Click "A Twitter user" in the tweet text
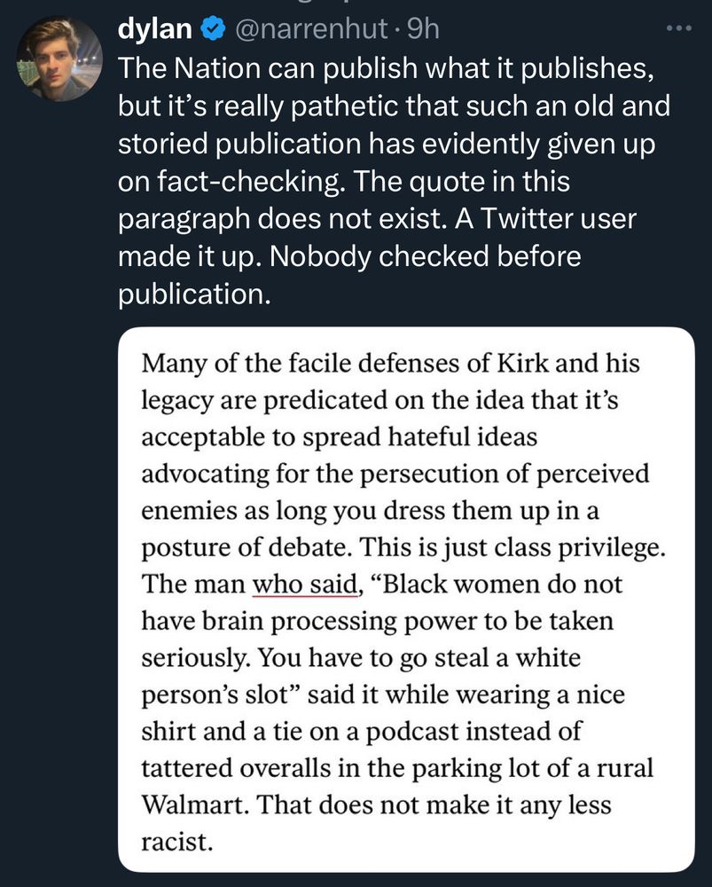Screen dimensions: 712x887 545,219
